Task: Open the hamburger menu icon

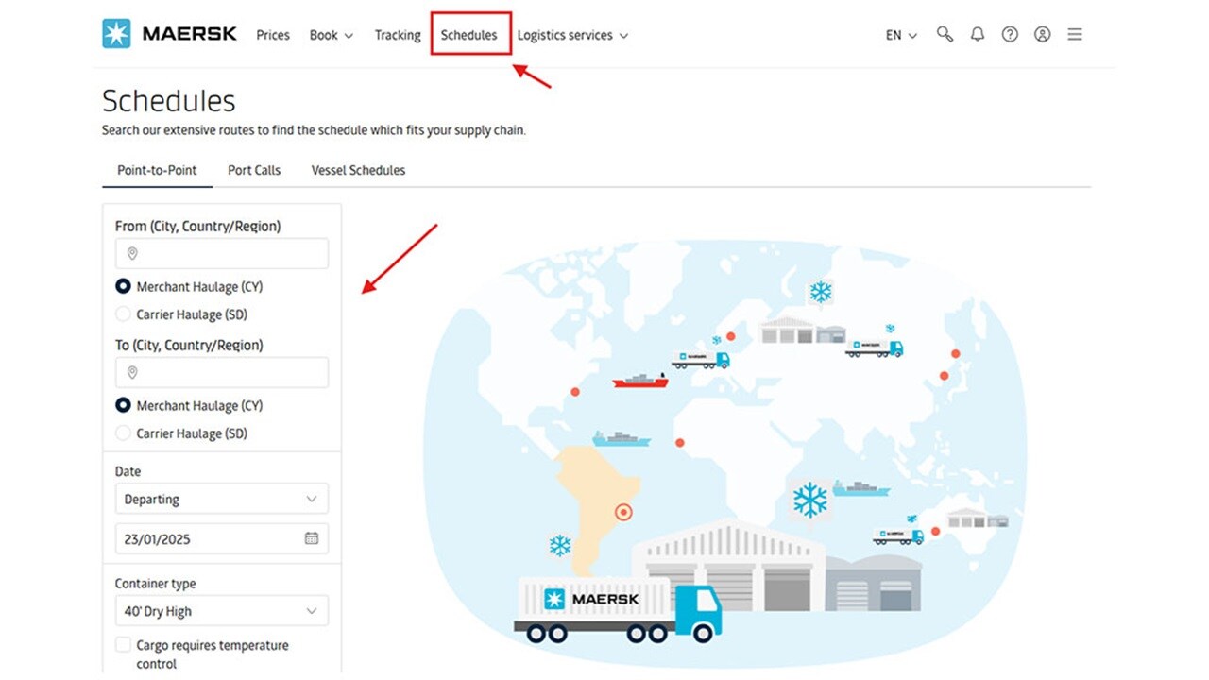Action: tap(1075, 34)
